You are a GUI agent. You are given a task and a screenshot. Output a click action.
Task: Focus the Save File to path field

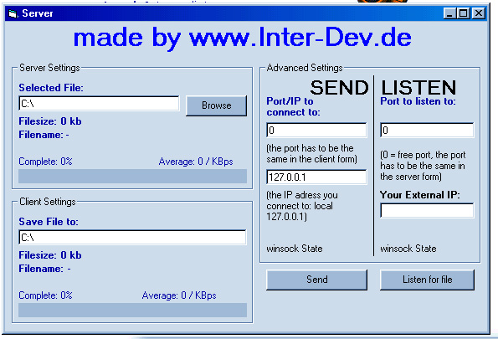point(132,238)
